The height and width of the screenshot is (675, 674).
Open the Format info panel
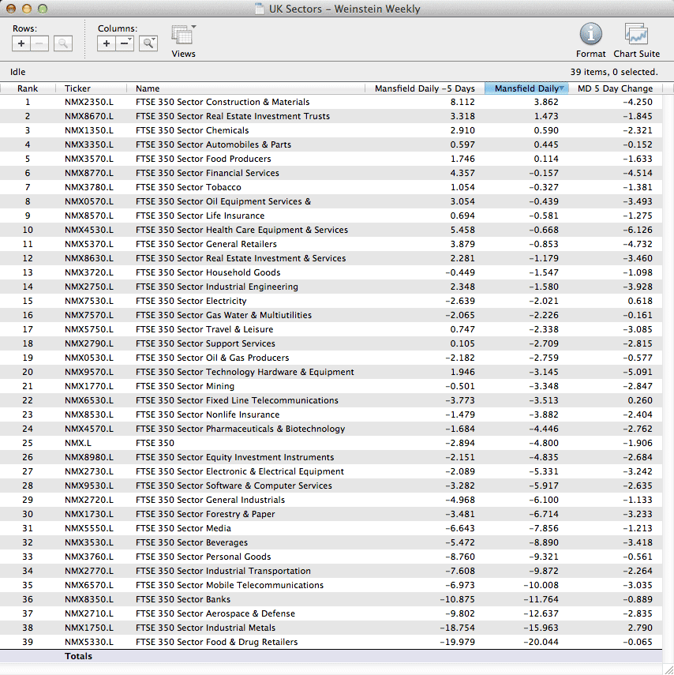pyautogui.click(x=590, y=39)
